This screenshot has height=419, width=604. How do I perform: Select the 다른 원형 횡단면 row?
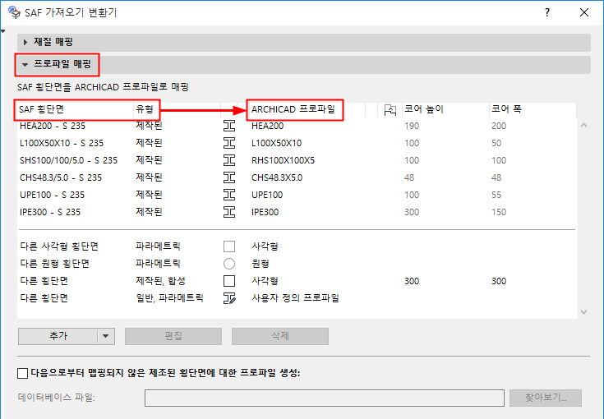pyautogui.click(x=297, y=264)
